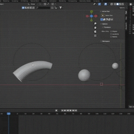Select the solid viewport shading sphere icon
The width and height of the screenshot is (134, 134).
(x=118, y=4)
